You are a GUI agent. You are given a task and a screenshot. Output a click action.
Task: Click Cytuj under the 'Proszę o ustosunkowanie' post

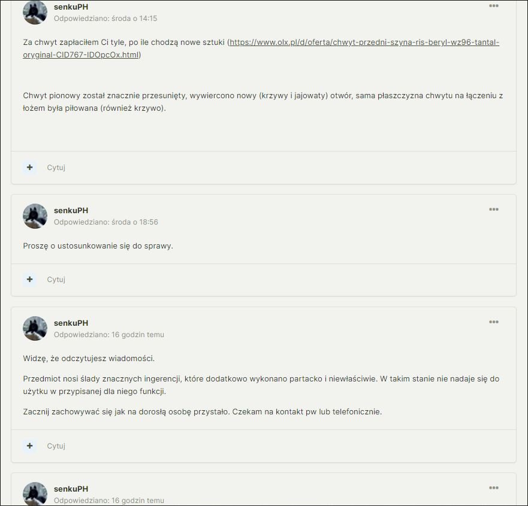[x=56, y=279]
